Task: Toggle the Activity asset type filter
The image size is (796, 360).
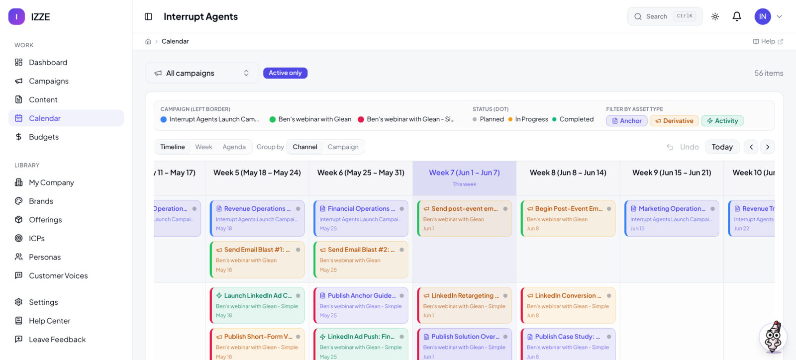Action: click(722, 121)
